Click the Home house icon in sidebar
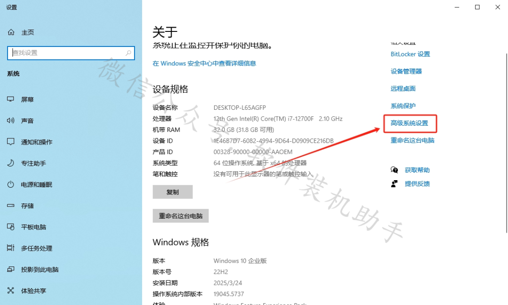 pyautogui.click(x=11, y=32)
